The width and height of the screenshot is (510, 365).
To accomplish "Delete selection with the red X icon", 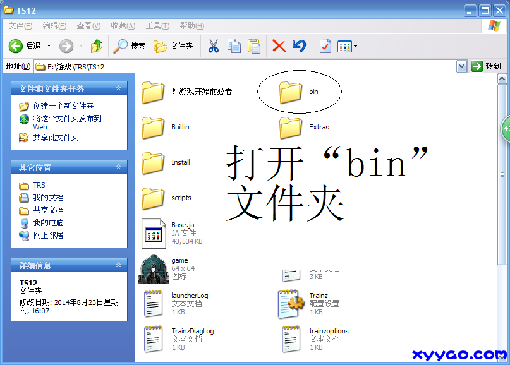I will (x=278, y=45).
